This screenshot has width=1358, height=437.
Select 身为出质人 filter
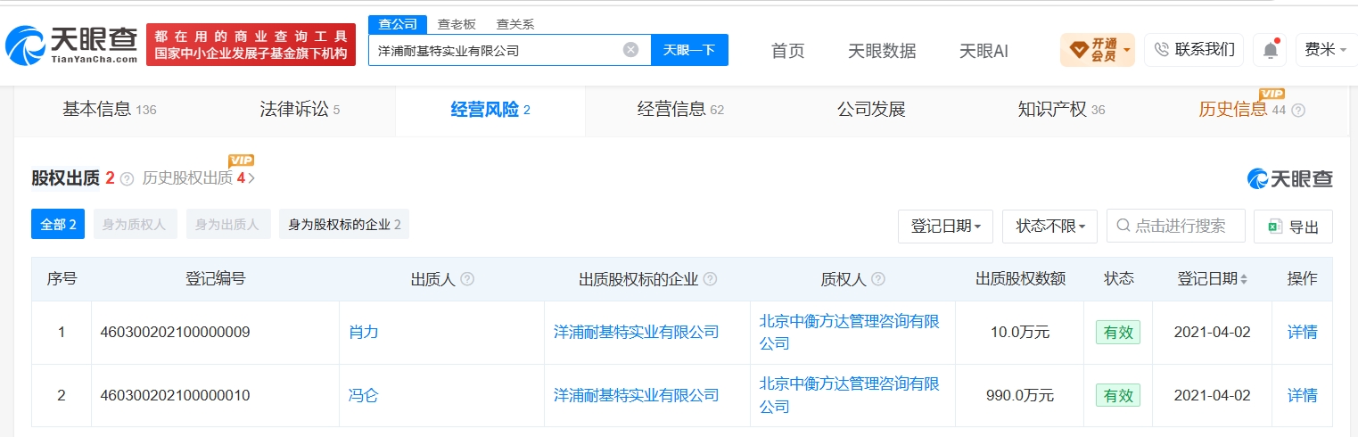pyautogui.click(x=227, y=225)
